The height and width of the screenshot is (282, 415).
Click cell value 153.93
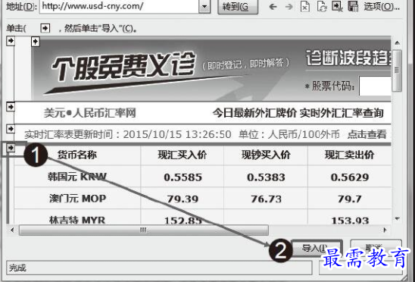[x=350, y=221]
